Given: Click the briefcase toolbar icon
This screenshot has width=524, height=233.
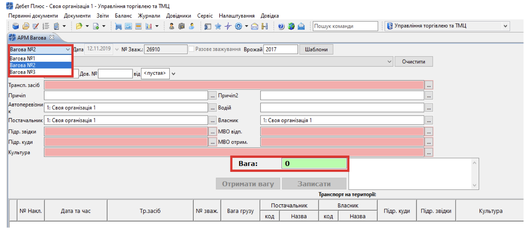Looking at the screenshot, I should pos(181,26).
